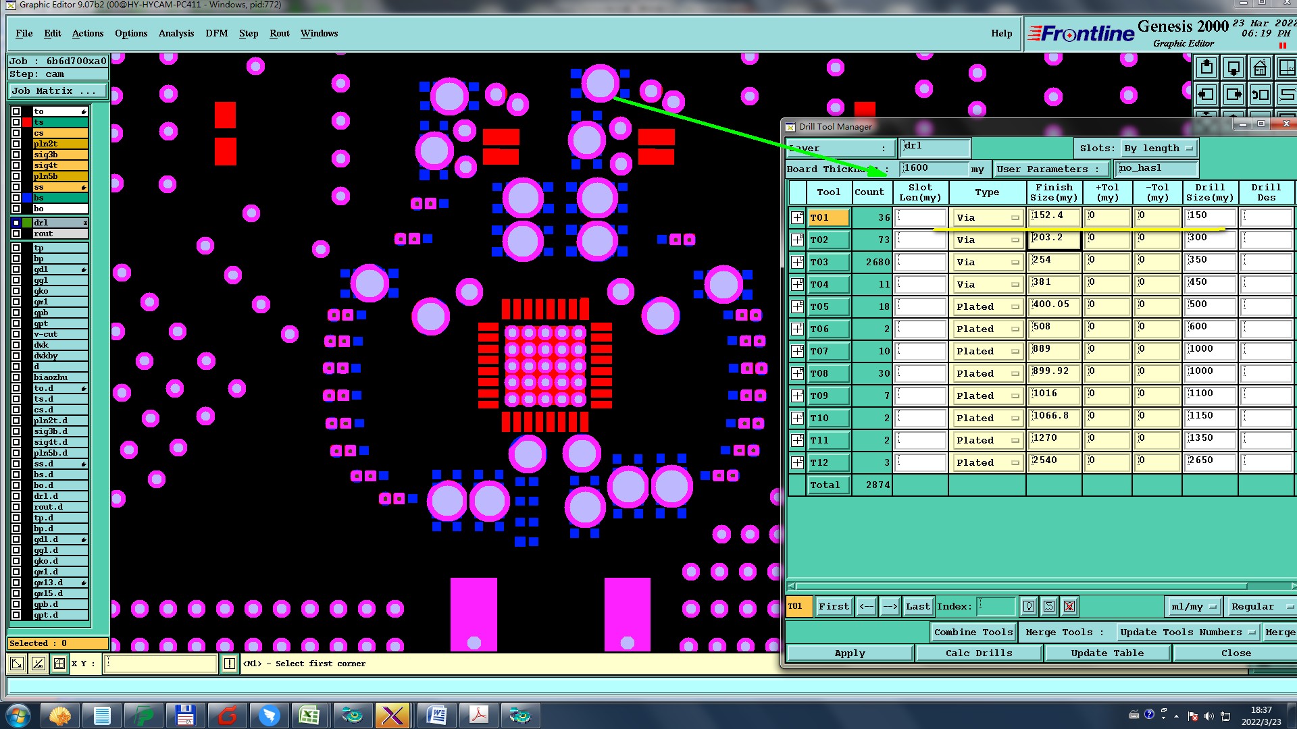Enable the rout layer checkbox
1297x729 pixels.
tap(16, 234)
